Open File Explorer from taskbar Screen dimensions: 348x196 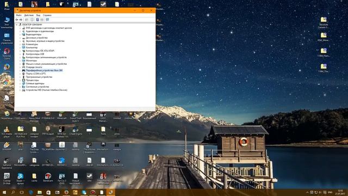point(40,192)
